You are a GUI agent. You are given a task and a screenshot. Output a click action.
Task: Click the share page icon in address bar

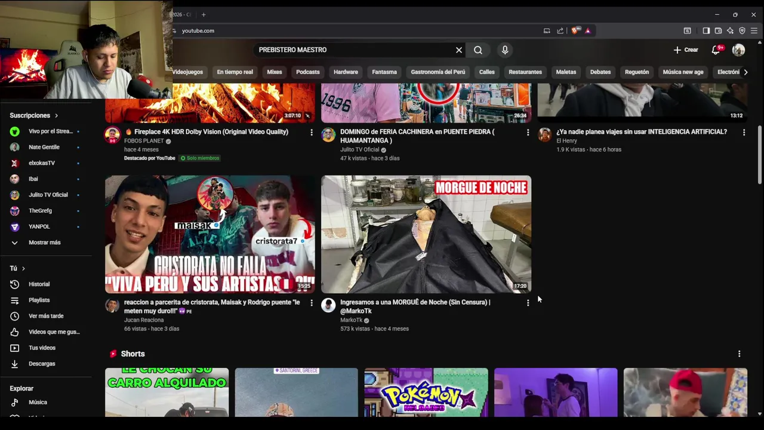[x=560, y=30]
